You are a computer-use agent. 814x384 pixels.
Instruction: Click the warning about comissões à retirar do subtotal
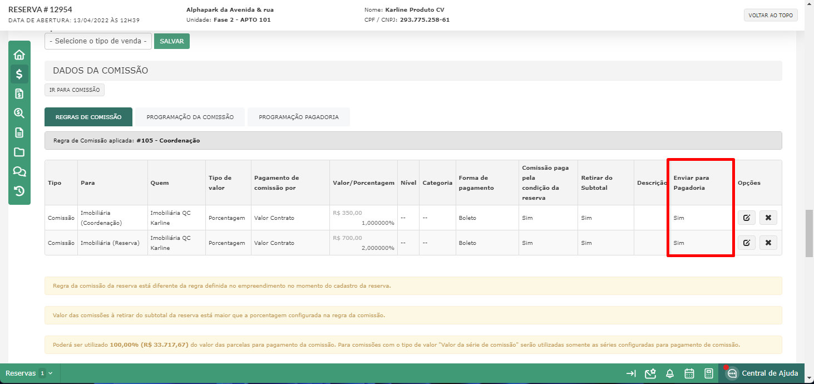(413, 315)
